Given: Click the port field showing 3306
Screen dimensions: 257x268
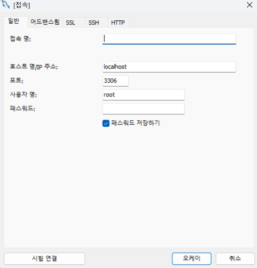Looking at the screenshot, I should 115,81.
